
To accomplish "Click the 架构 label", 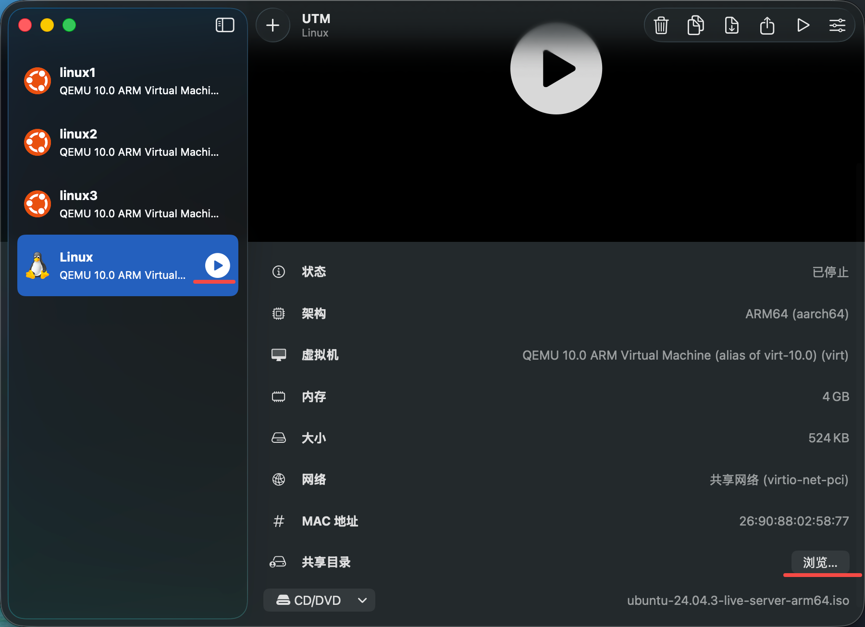I will pyautogui.click(x=314, y=313).
